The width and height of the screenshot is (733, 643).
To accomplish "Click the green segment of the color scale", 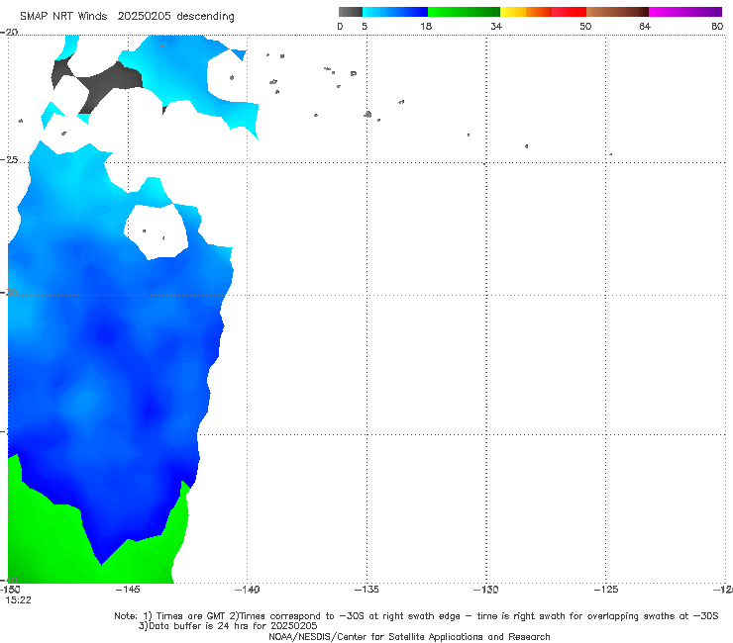I will pyautogui.click(x=464, y=12).
